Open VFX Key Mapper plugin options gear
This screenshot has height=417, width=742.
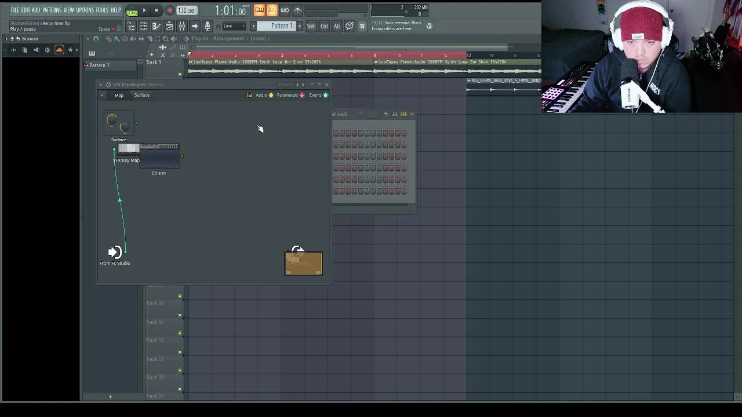point(108,85)
